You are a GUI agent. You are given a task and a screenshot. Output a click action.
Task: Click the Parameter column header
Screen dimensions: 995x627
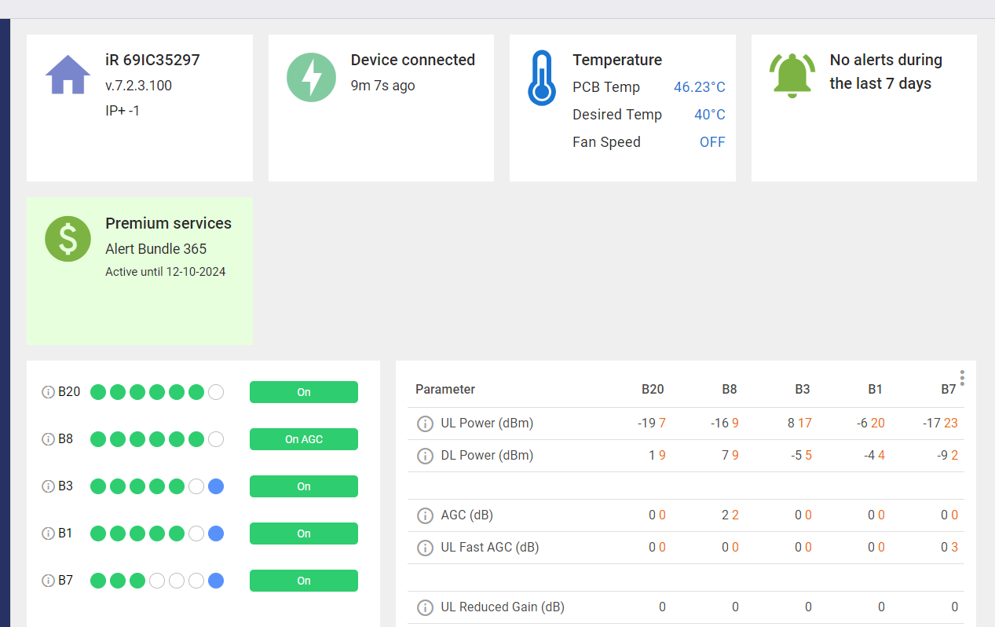click(445, 389)
